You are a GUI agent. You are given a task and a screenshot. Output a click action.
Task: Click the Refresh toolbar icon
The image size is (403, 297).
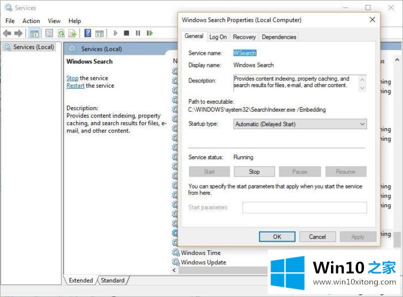click(61, 33)
